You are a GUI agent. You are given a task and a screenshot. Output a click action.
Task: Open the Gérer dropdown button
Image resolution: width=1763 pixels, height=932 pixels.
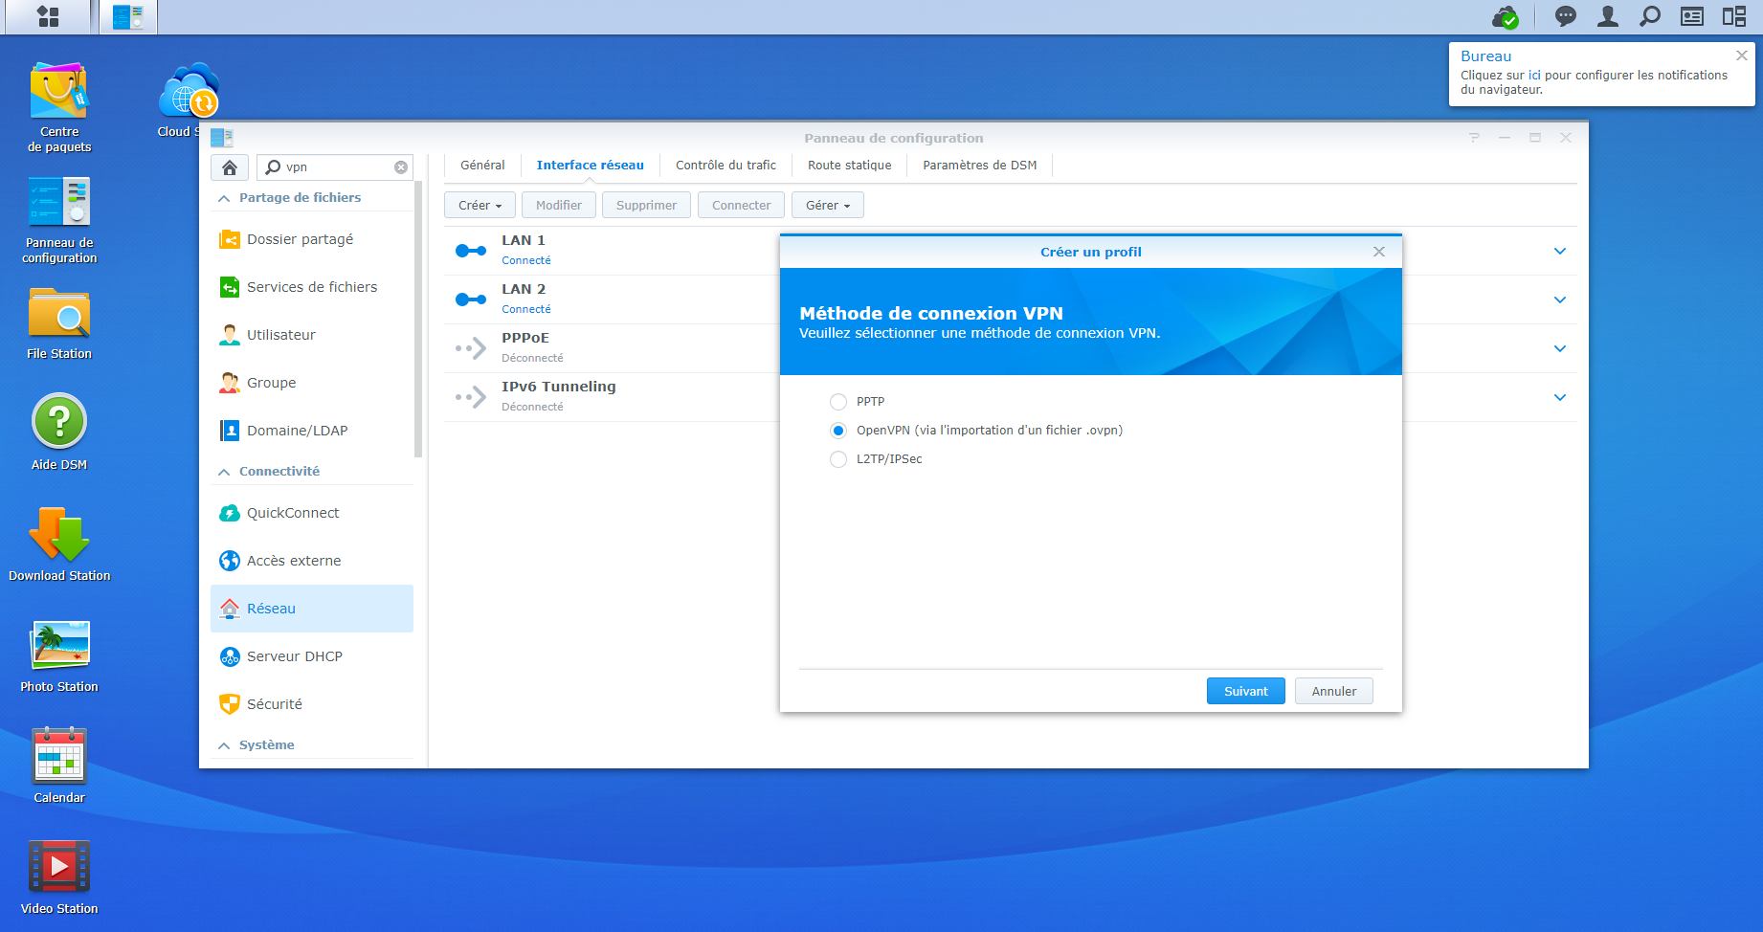(828, 205)
